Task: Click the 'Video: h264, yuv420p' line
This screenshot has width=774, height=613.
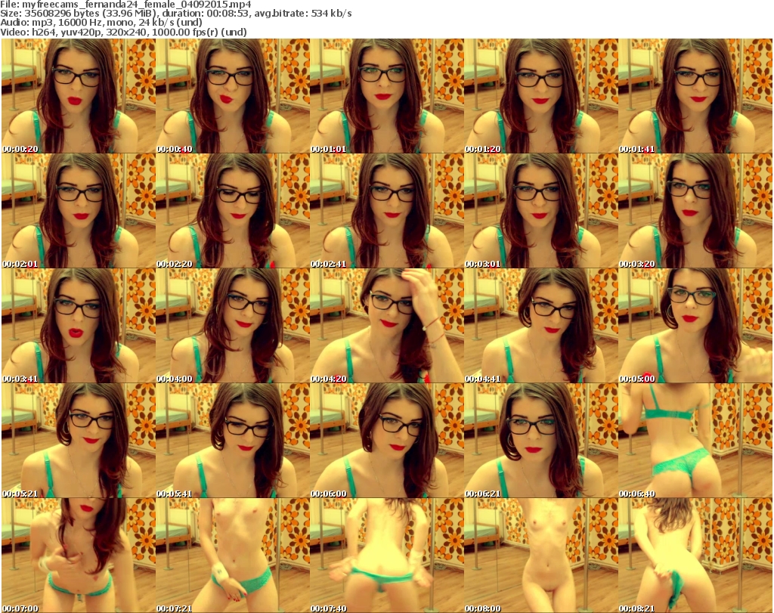Action: [123, 32]
